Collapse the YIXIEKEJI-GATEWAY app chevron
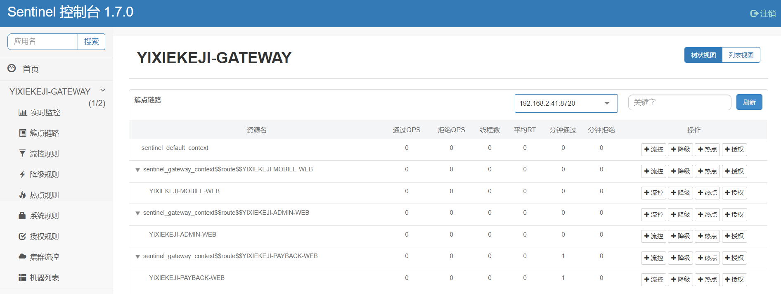781x294 pixels. coord(103,90)
